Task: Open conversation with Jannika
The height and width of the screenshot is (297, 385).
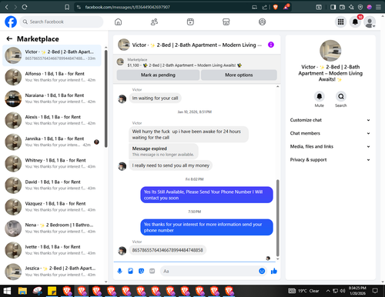Action: click(x=52, y=142)
